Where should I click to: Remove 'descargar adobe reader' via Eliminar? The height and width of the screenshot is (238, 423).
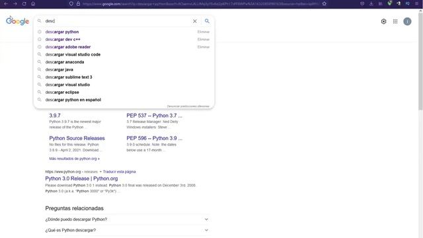pyautogui.click(x=204, y=47)
